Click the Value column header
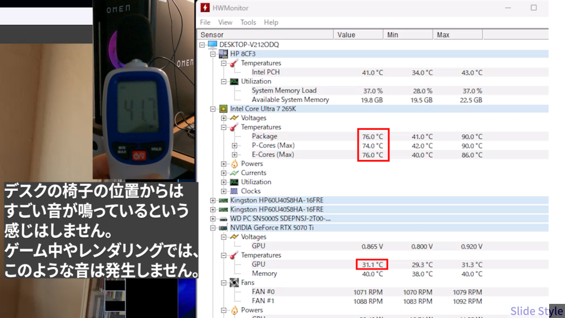 pos(358,34)
